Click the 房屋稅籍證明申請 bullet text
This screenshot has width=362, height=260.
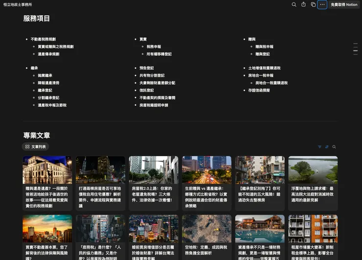(154, 105)
